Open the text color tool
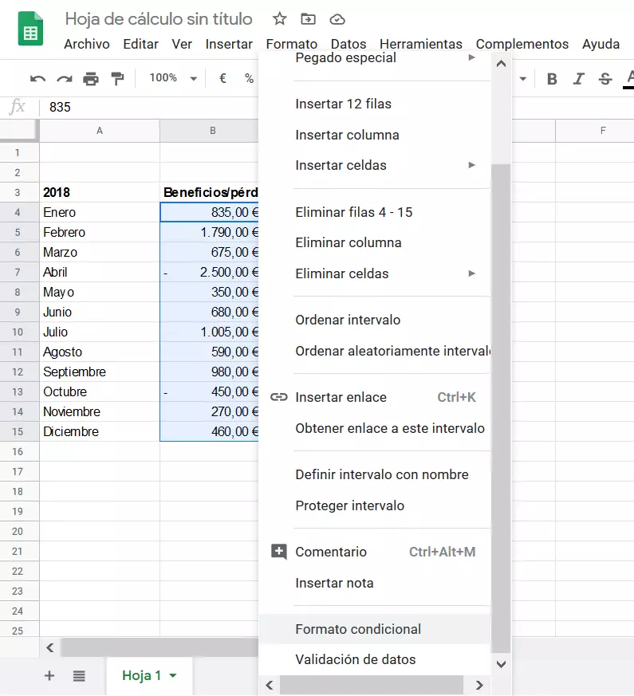 (x=629, y=79)
